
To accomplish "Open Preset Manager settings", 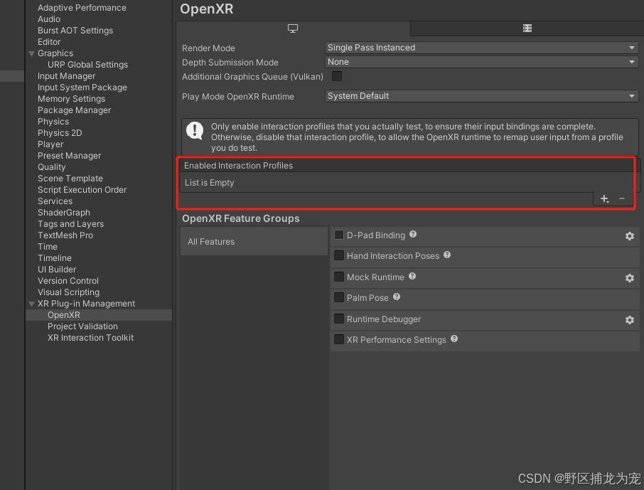I will click(x=69, y=156).
